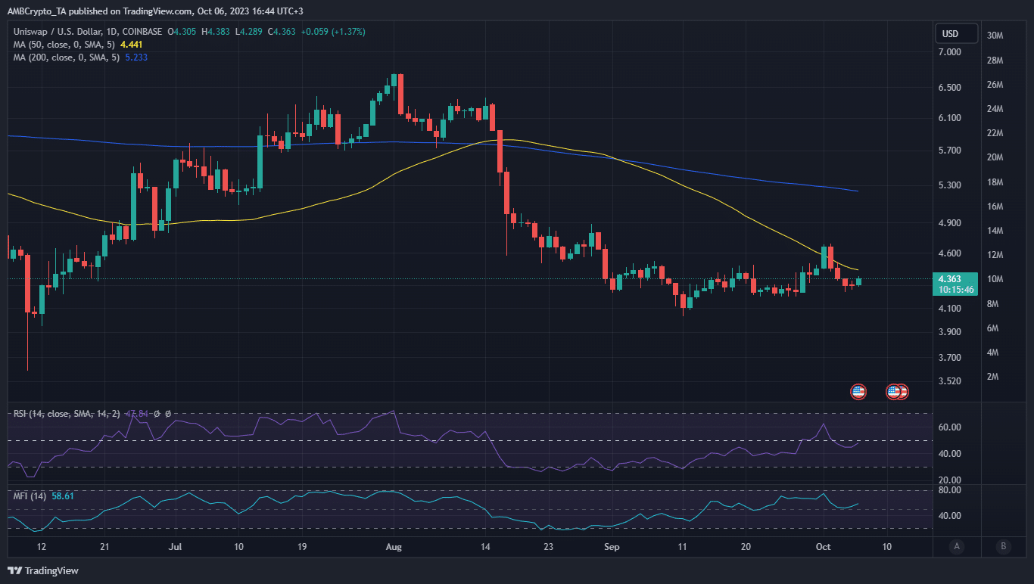Click the open price O4.305
1034x584 pixels.
pyautogui.click(x=183, y=32)
